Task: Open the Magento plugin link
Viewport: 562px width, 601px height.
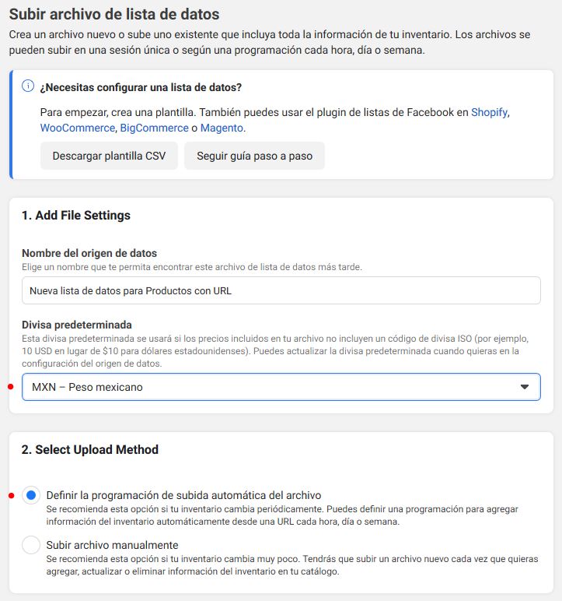Action: pyautogui.click(x=222, y=128)
